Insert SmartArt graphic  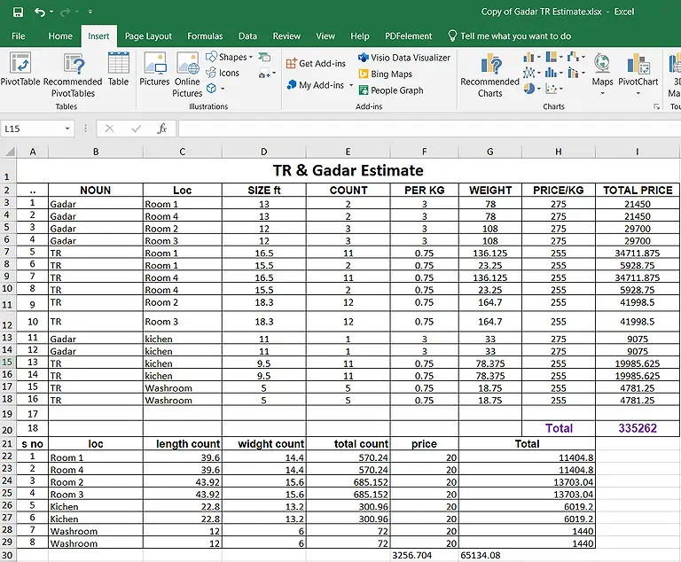point(264,57)
